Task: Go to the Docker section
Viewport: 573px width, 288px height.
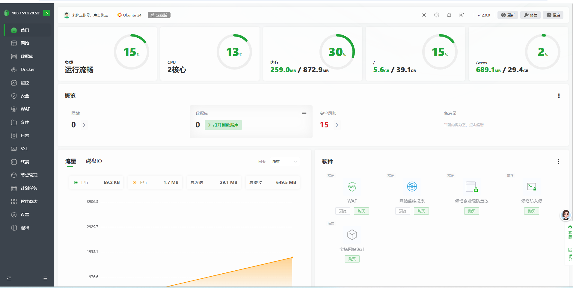Action: (27, 70)
